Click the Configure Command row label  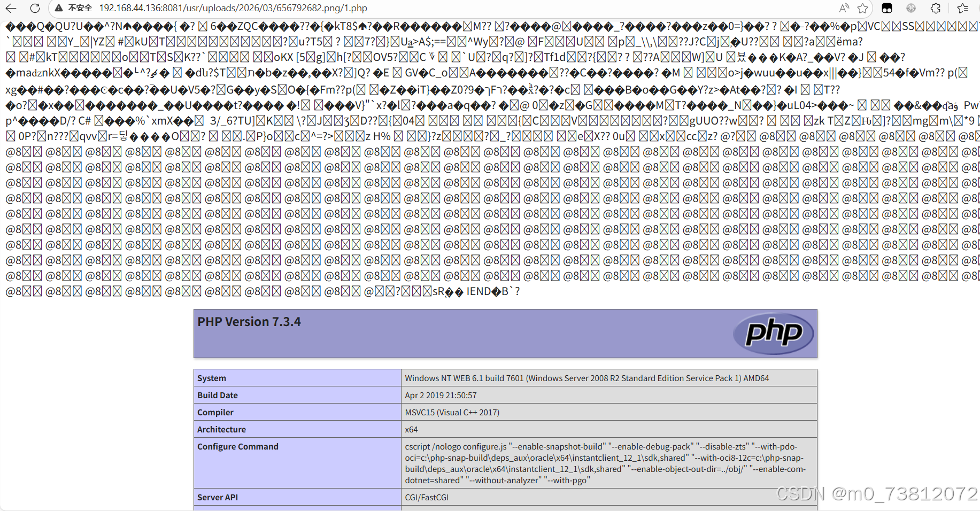point(238,446)
